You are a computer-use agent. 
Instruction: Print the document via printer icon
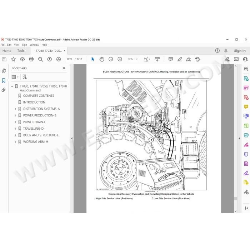(31, 59)
